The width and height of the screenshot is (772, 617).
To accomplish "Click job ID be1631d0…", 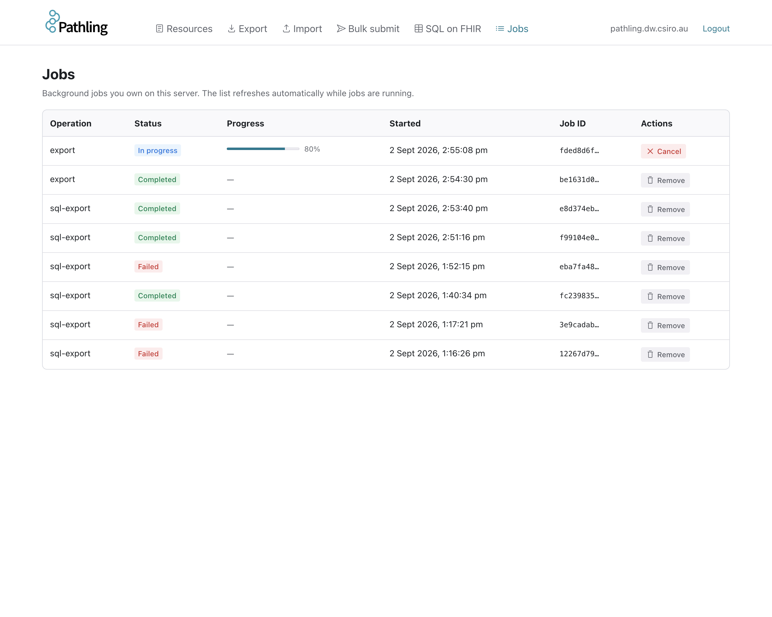I will [579, 180].
